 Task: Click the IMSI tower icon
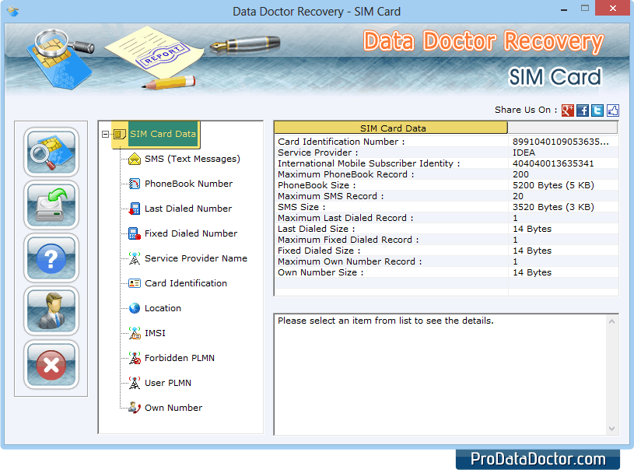tap(135, 333)
